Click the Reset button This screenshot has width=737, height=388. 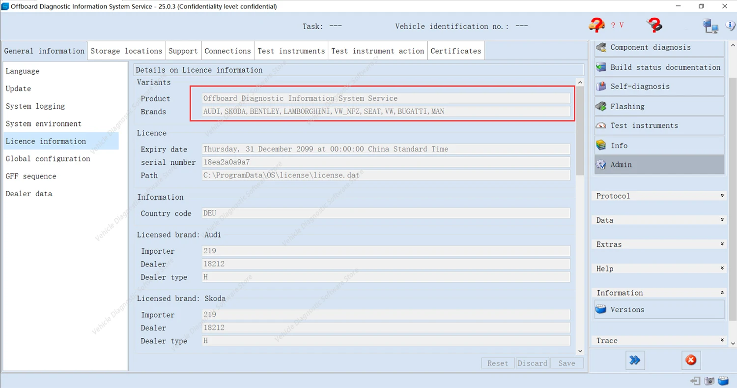pos(498,363)
